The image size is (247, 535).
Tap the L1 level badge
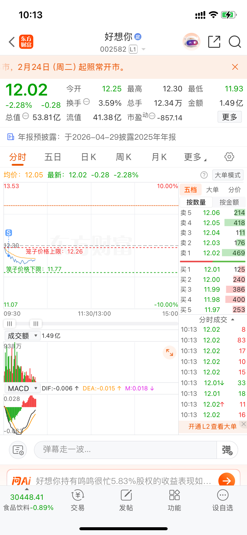pos(133,49)
